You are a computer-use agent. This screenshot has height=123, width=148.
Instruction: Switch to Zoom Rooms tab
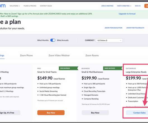point(92,55)
